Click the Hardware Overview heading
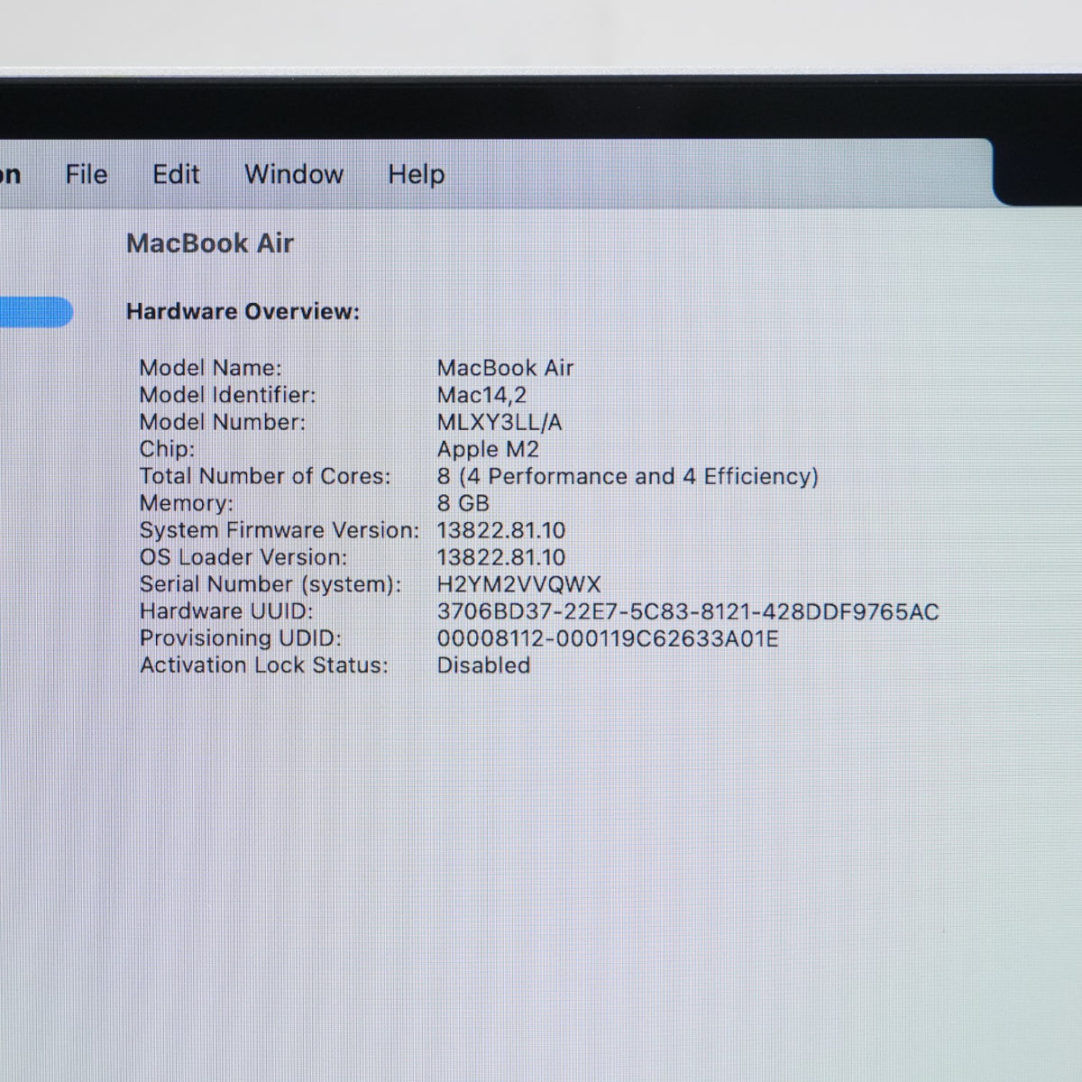Image resolution: width=1082 pixels, height=1082 pixels. point(243,311)
